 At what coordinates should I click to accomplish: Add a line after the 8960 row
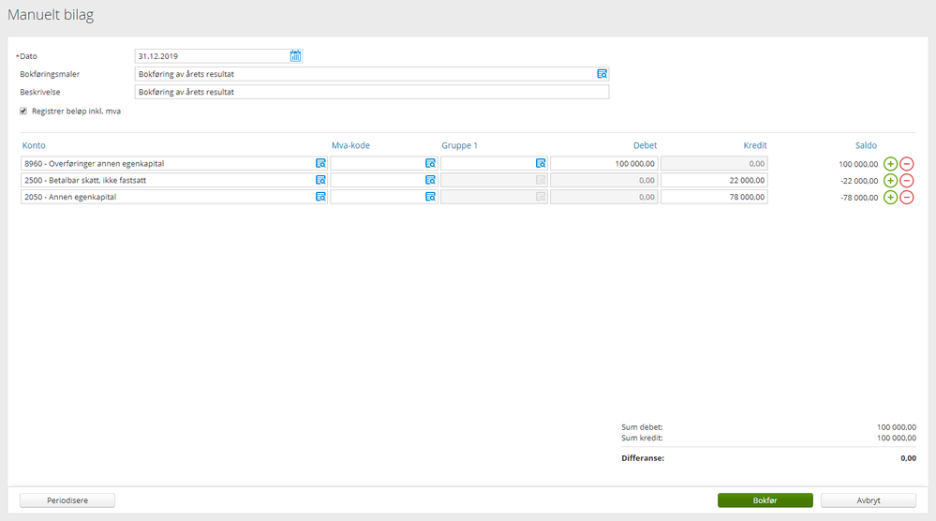pos(890,164)
